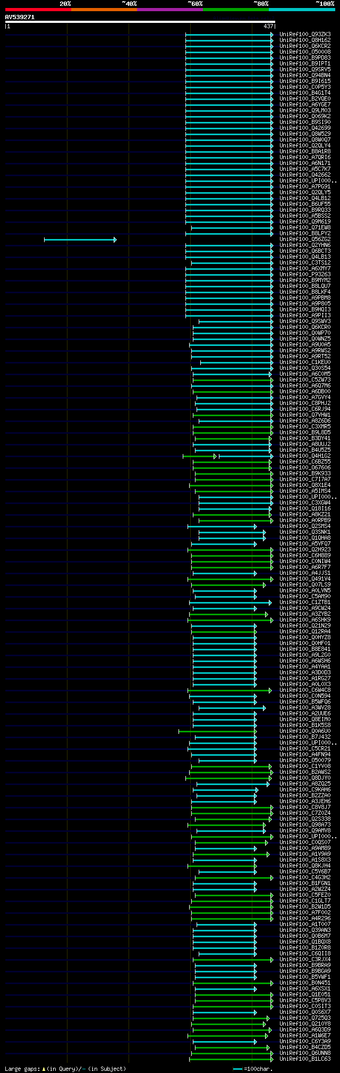Select the UniRef100_C3XGW4 label
The height and width of the screenshot is (1073, 340).
(x=305, y=502)
